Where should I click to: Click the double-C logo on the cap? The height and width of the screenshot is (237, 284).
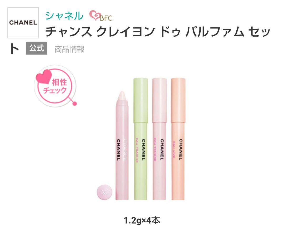pos(104,192)
